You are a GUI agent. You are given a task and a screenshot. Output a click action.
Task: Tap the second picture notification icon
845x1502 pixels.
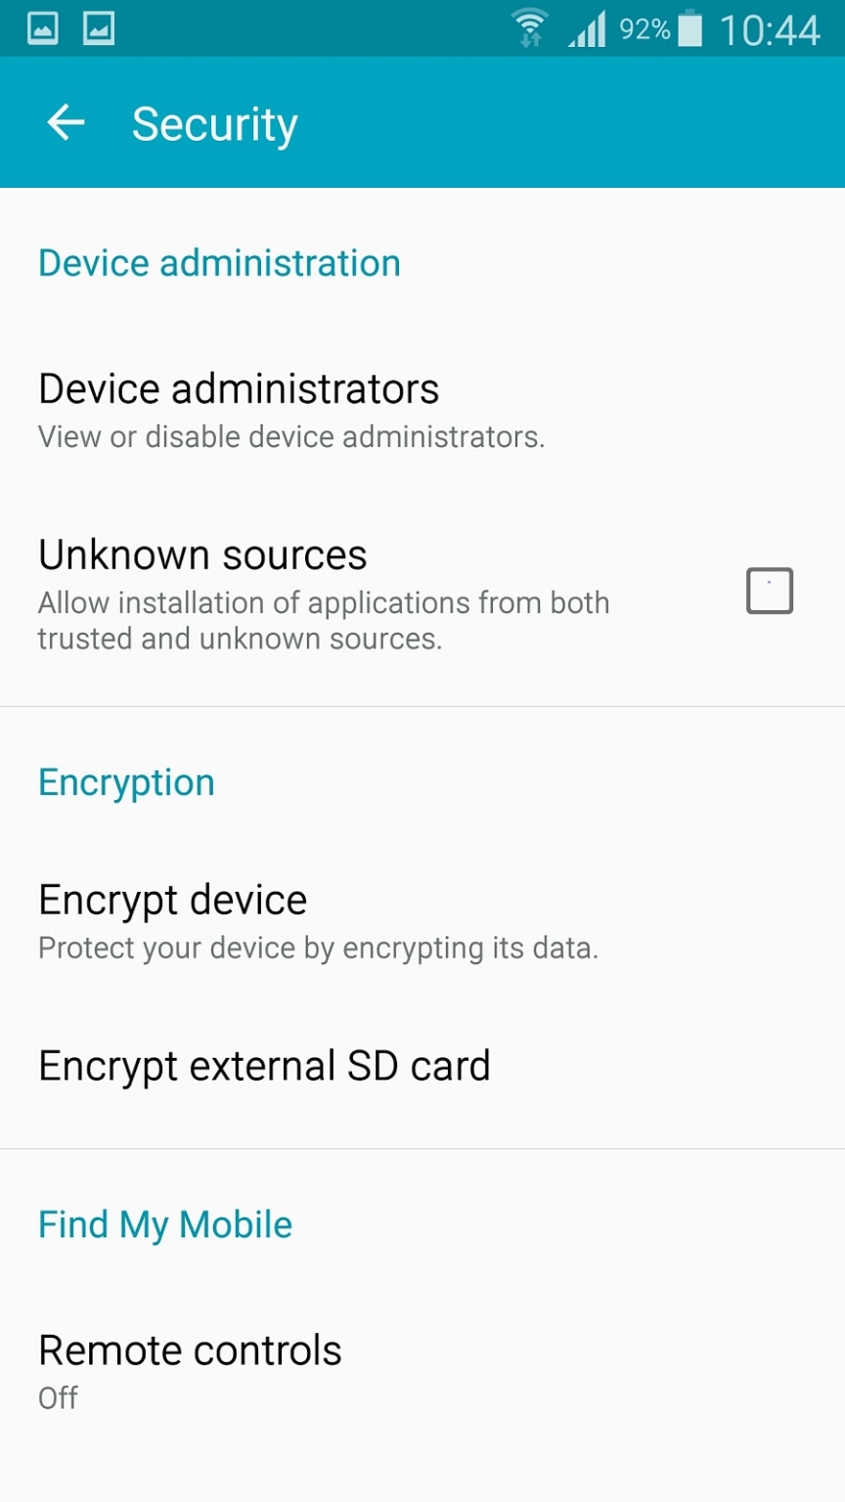tap(98, 28)
